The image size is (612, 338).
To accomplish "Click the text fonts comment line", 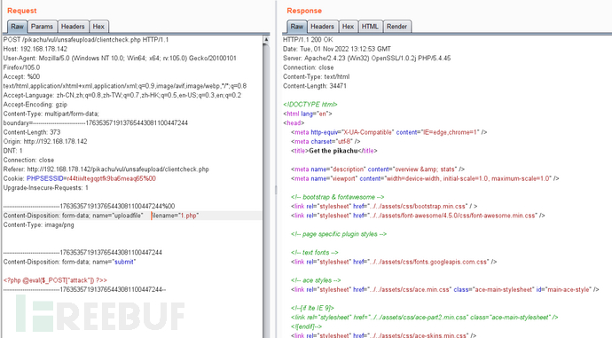I will coord(315,253).
